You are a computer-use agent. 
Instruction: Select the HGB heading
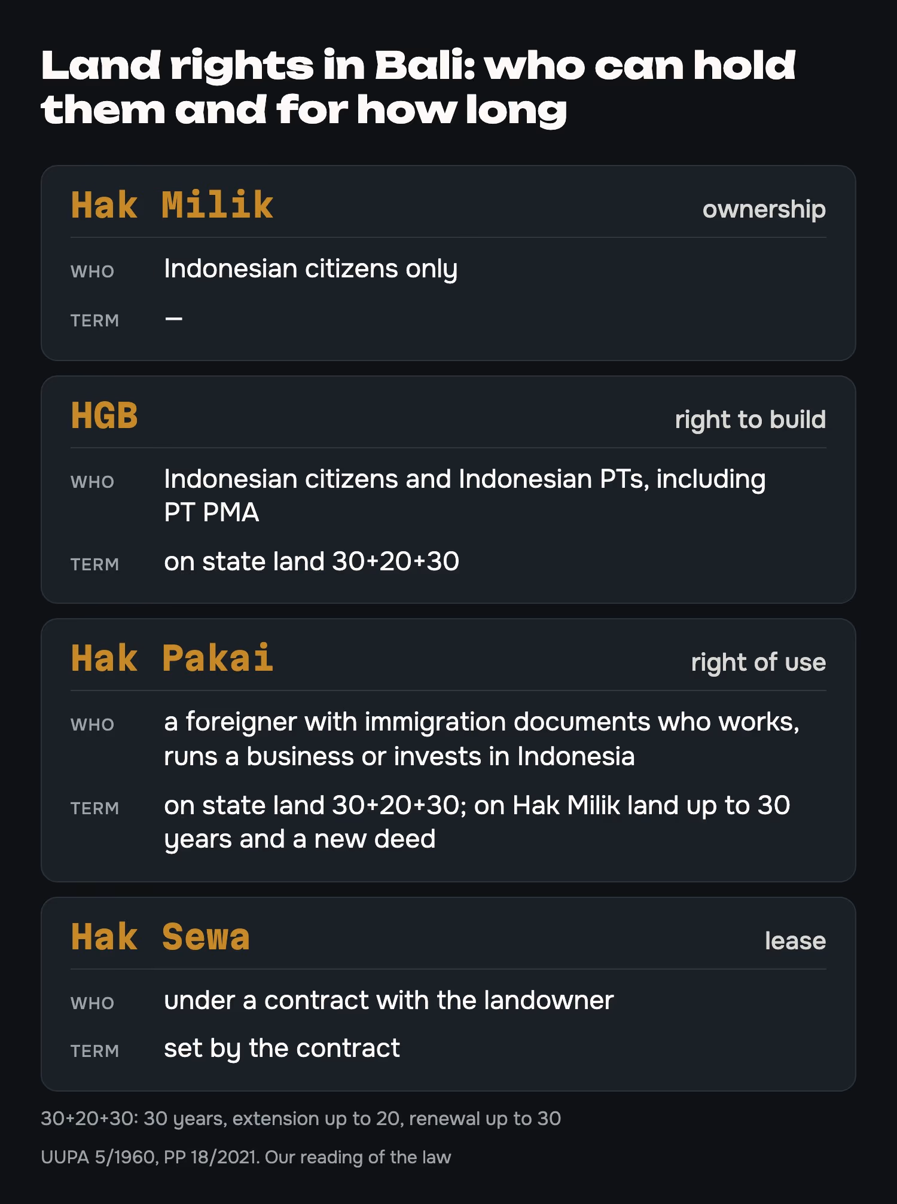[x=105, y=416]
